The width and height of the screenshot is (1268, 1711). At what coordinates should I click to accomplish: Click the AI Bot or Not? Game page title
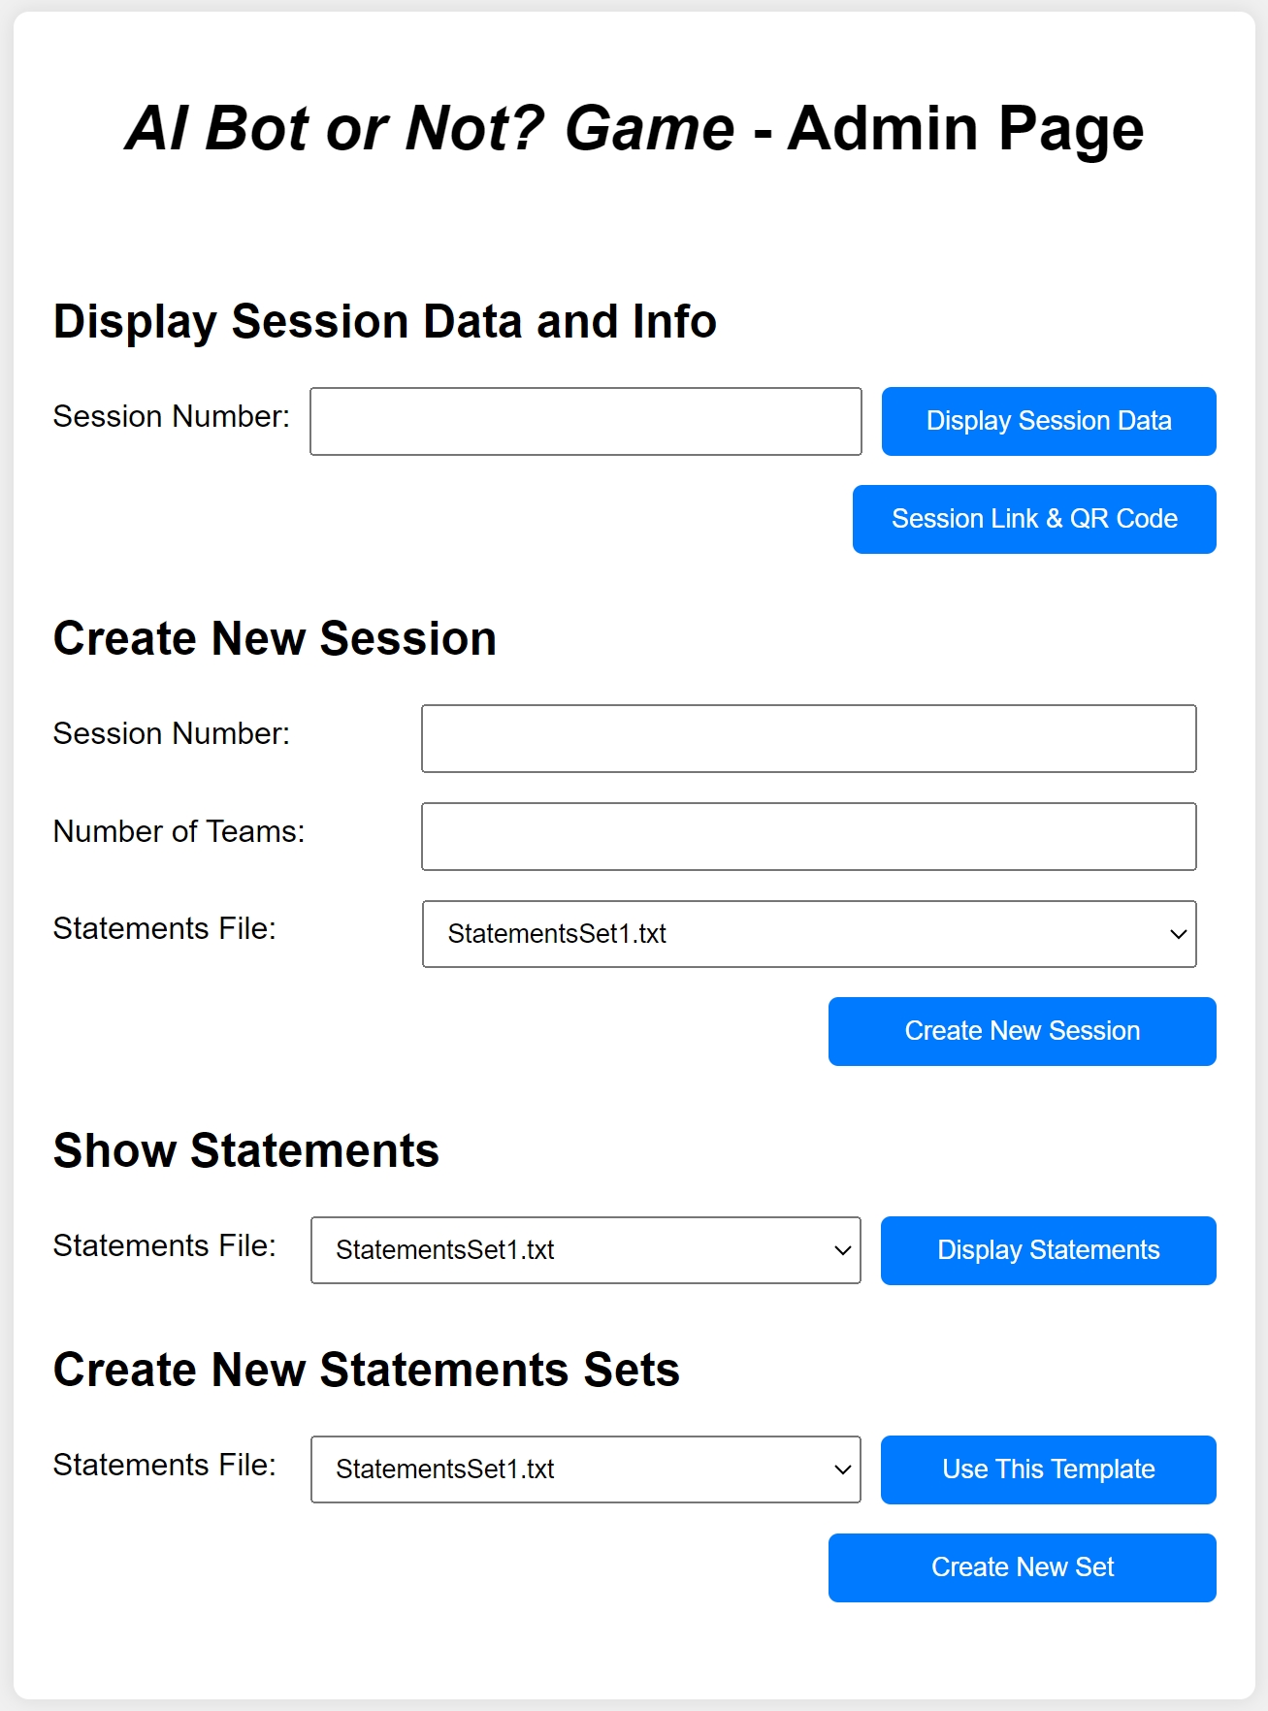634,128
